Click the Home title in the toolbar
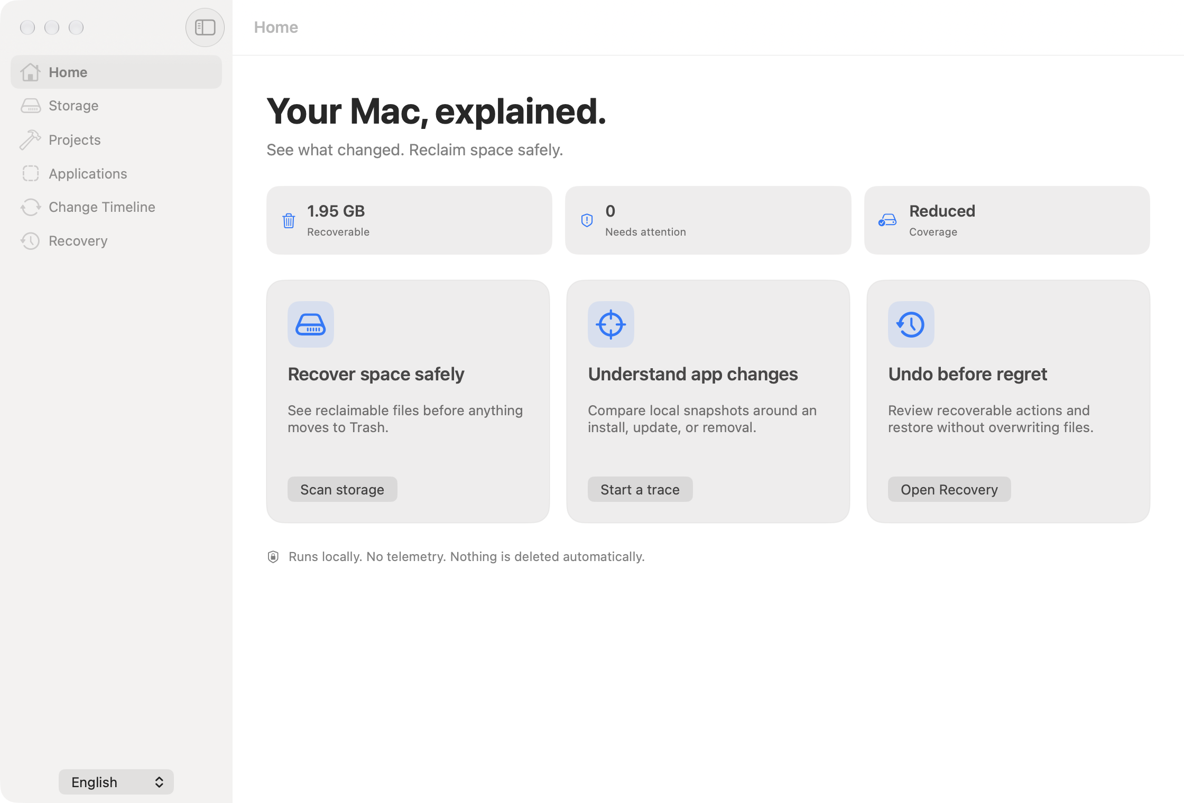The image size is (1184, 803). [276, 27]
